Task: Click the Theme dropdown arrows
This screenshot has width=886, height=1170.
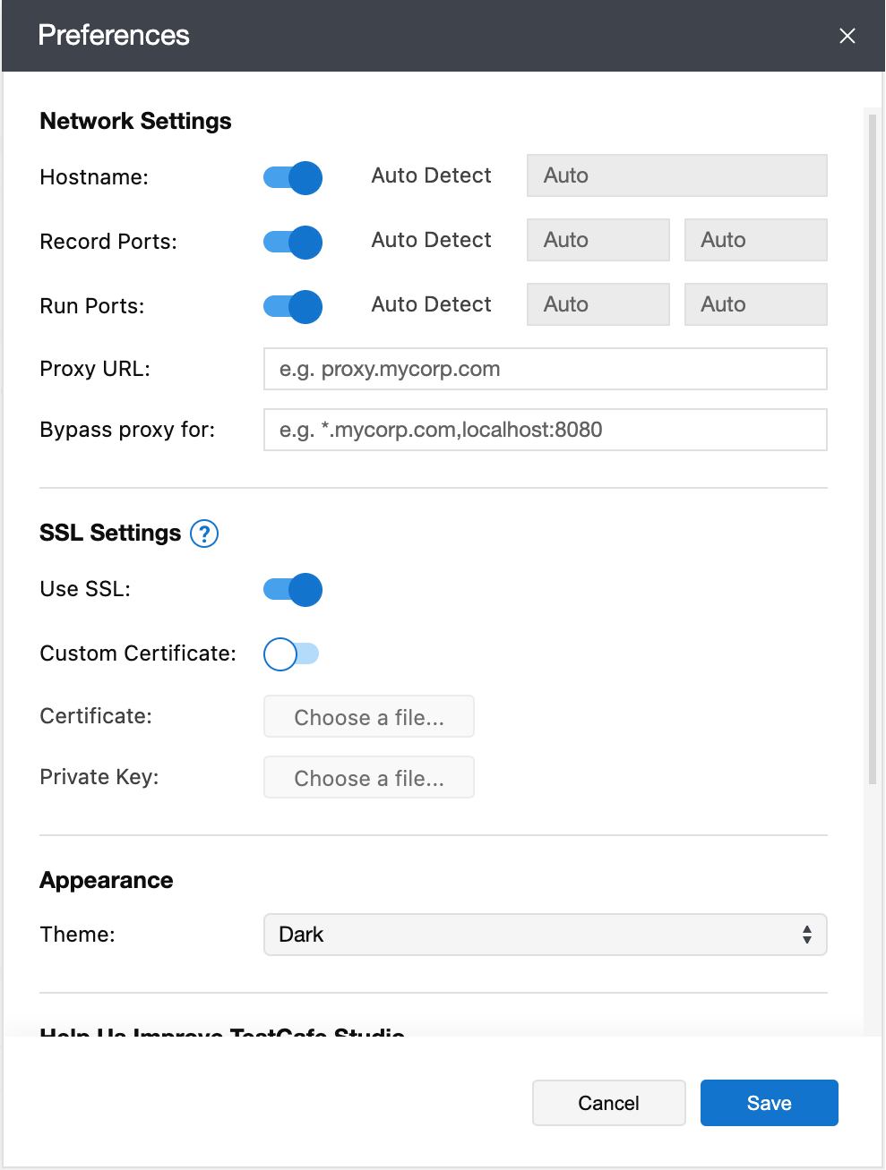Action: [806, 935]
